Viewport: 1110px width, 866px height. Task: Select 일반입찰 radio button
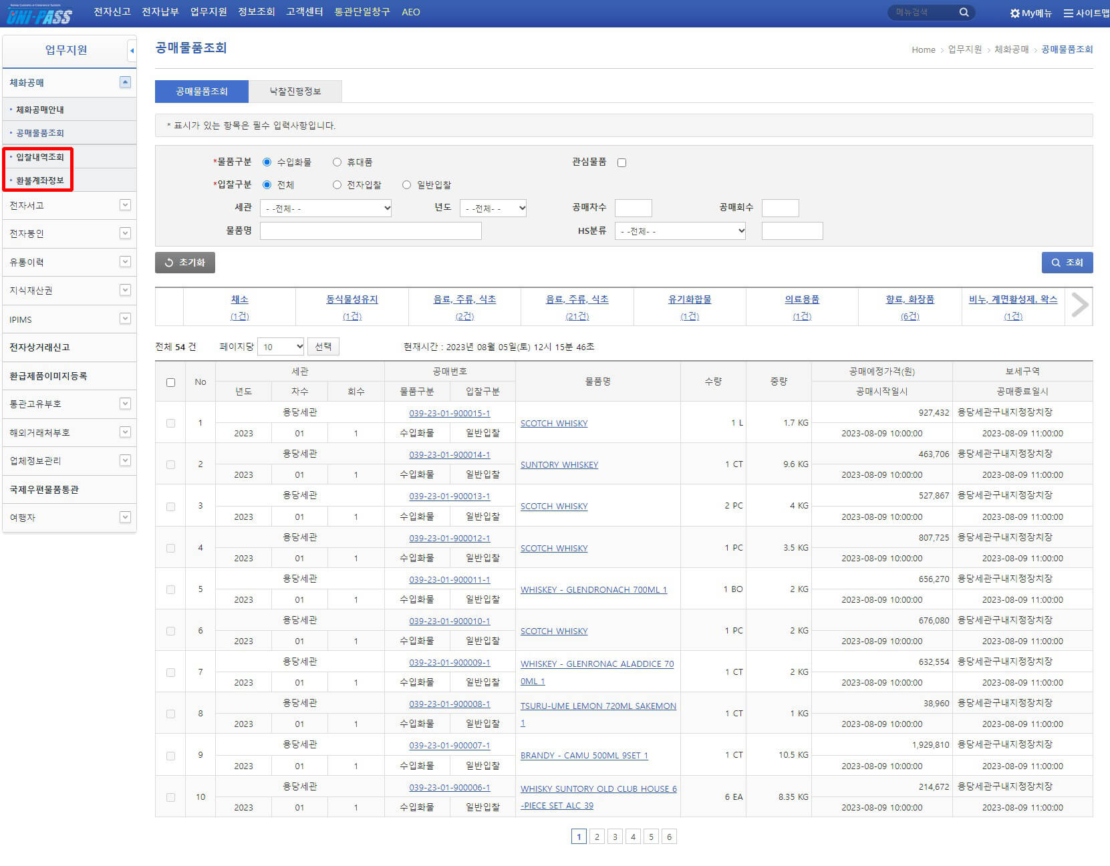(406, 184)
